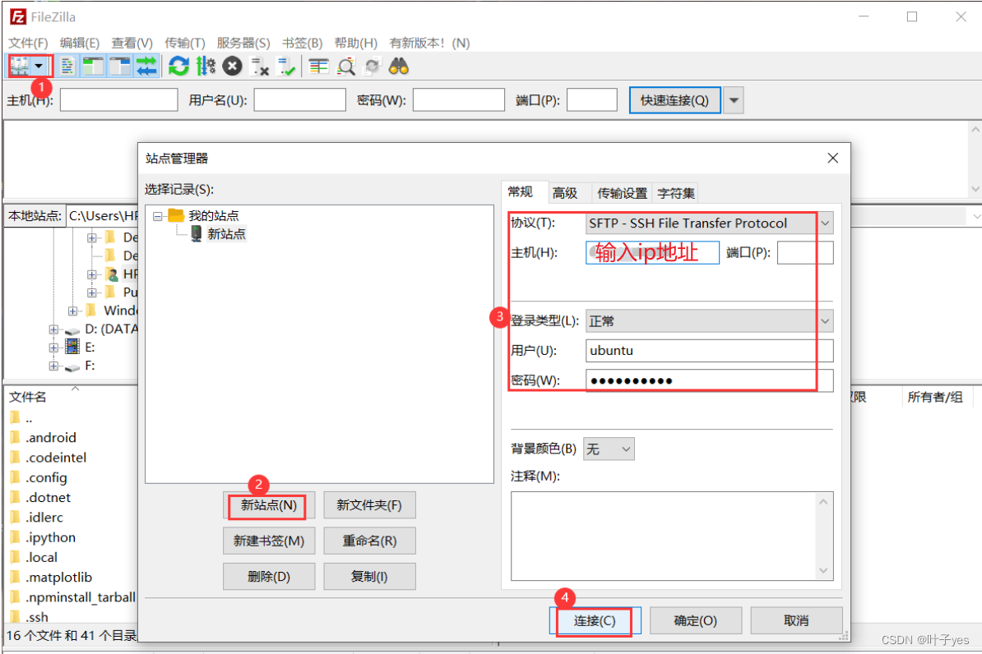The width and height of the screenshot is (982, 654).
Task: Open the Site Manager toolbar icon
Action: 20,66
